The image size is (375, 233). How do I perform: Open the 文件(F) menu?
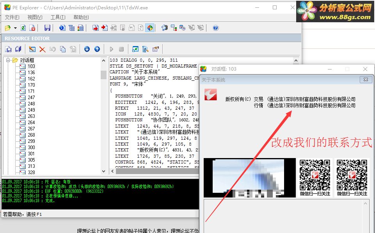(x=12, y=17)
